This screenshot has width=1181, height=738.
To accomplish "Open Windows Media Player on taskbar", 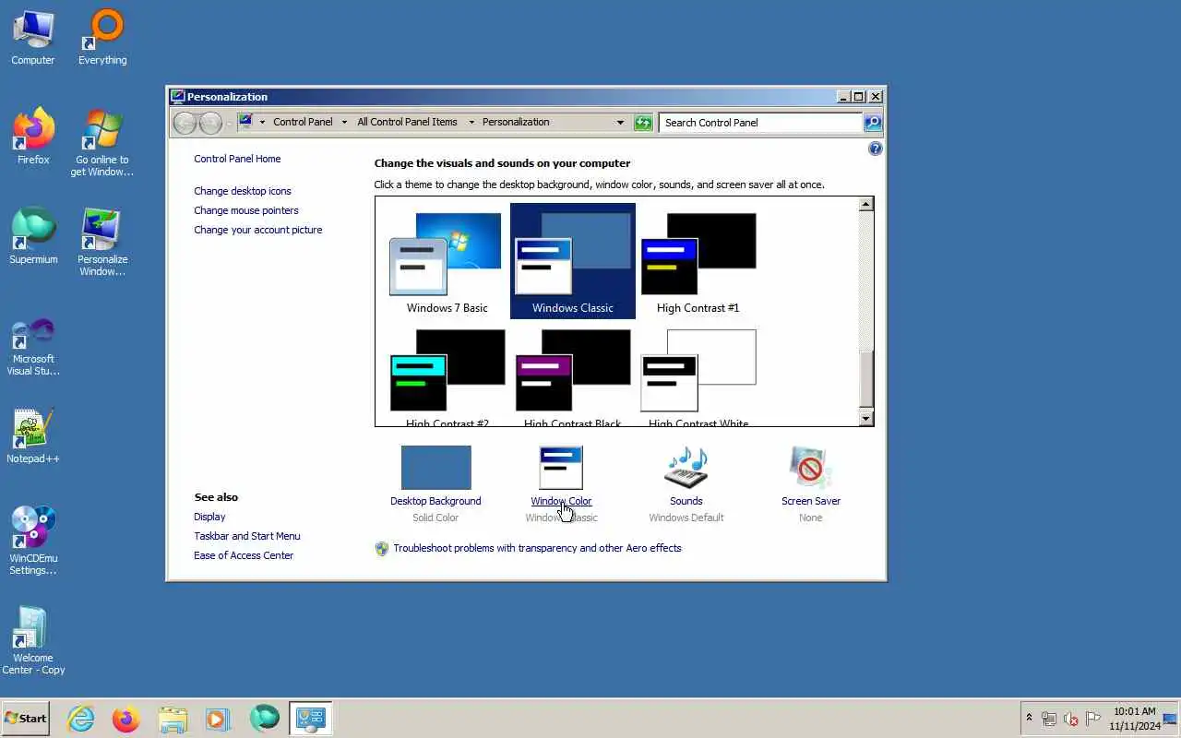I will point(218,719).
